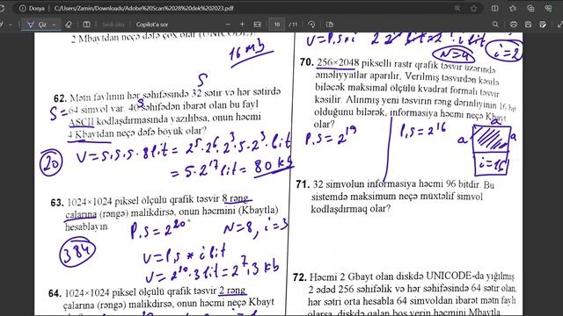Image resolution: width=563 pixels, height=316 pixels.
Task: Click the question 63 number label
Action: pos(57,203)
